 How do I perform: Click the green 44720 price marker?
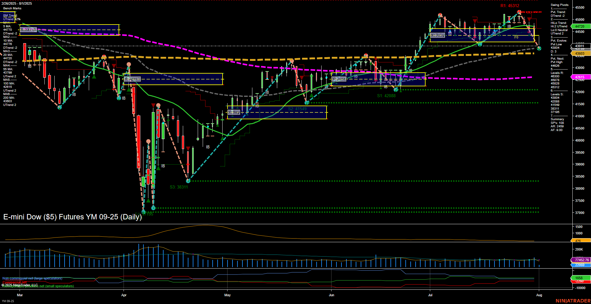[x=581, y=27]
